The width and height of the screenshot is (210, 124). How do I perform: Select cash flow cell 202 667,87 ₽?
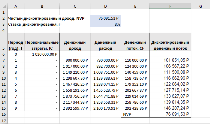135,90
